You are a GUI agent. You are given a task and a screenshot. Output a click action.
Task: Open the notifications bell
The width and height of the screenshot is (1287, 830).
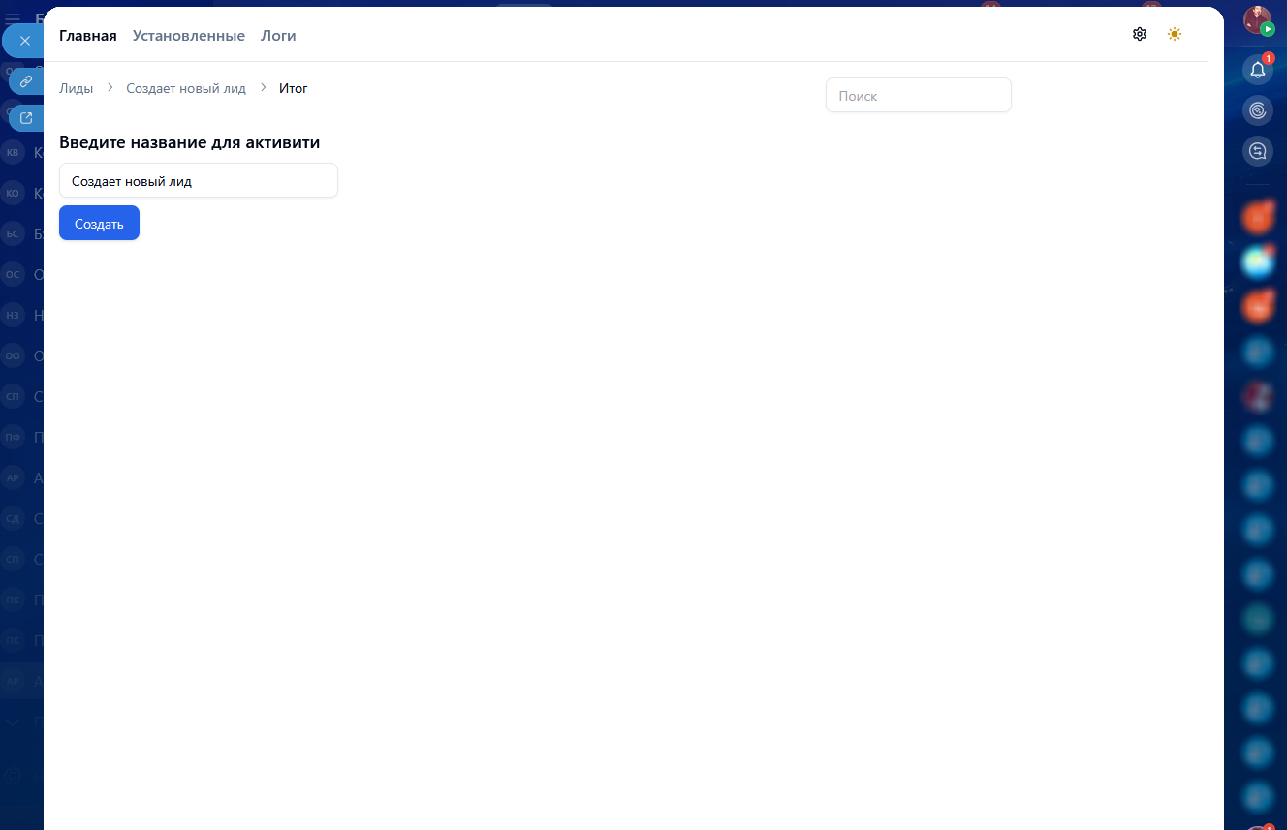pyautogui.click(x=1258, y=69)
